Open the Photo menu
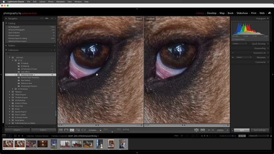Image resolution: width=274 pixels, height=154 pixels. (51, 2)
